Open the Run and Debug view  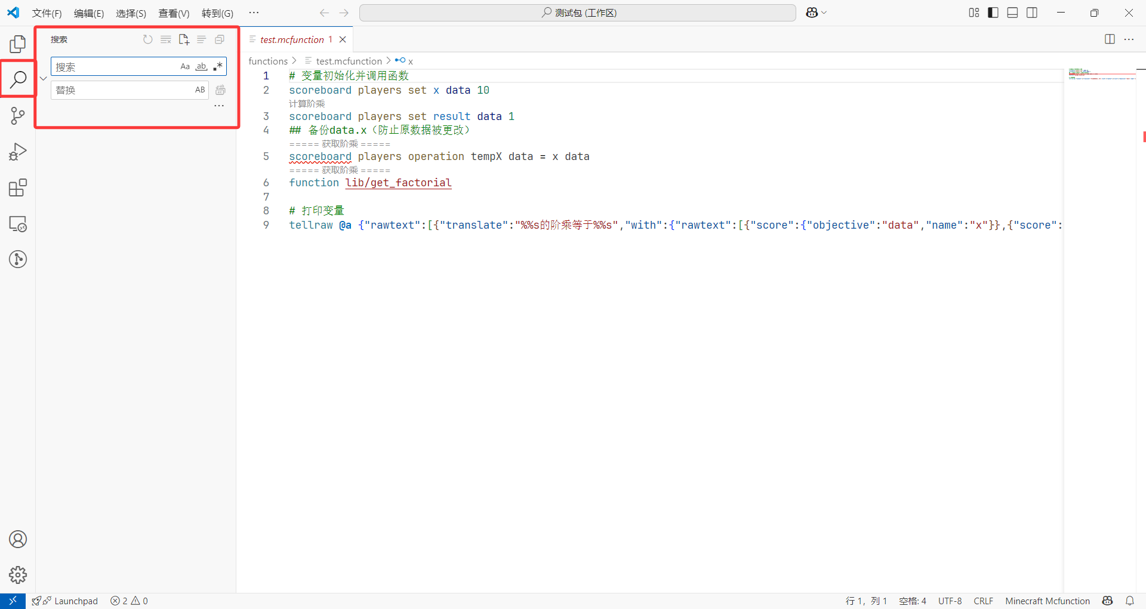(x=18, y=152)
